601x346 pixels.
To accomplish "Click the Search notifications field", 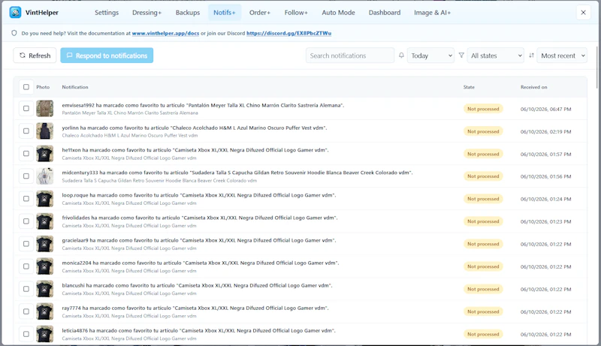I will pyautogui.click(x=350, y=56).
